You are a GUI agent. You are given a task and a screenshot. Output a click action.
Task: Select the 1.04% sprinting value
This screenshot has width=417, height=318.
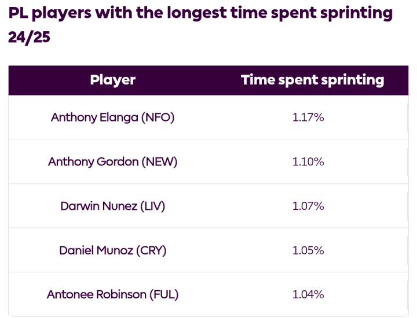(x=308, y=294)
